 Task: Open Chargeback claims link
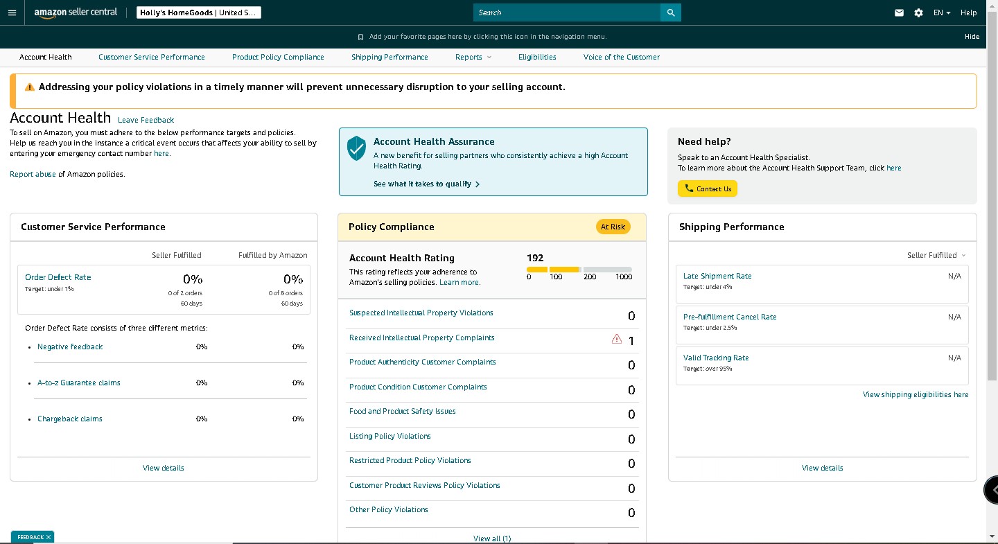[70, 419]
